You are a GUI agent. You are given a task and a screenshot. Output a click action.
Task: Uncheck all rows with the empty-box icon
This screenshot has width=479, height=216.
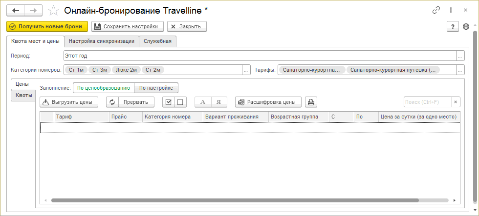click(180, 102)
